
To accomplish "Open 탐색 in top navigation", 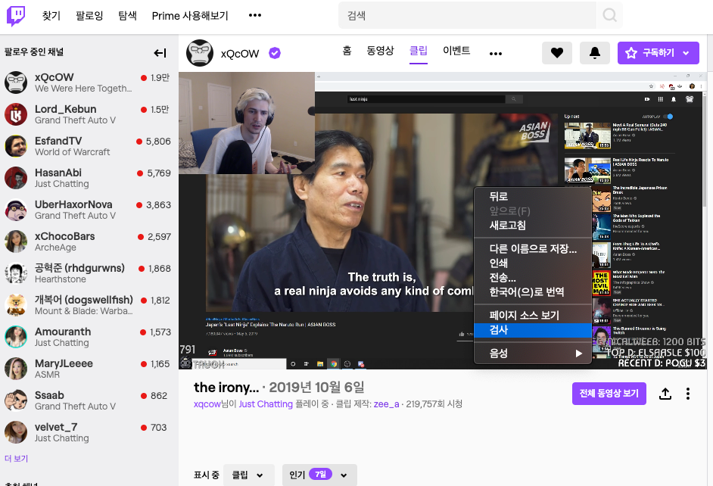I will point(127,16).
